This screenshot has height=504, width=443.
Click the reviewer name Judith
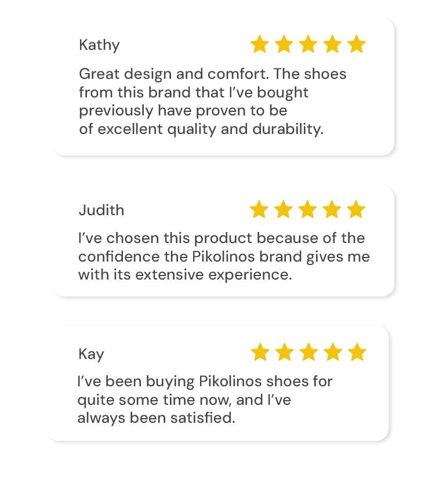101,210
